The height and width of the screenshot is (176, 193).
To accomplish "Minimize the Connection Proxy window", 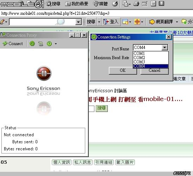I will click(x=72, y=35).
